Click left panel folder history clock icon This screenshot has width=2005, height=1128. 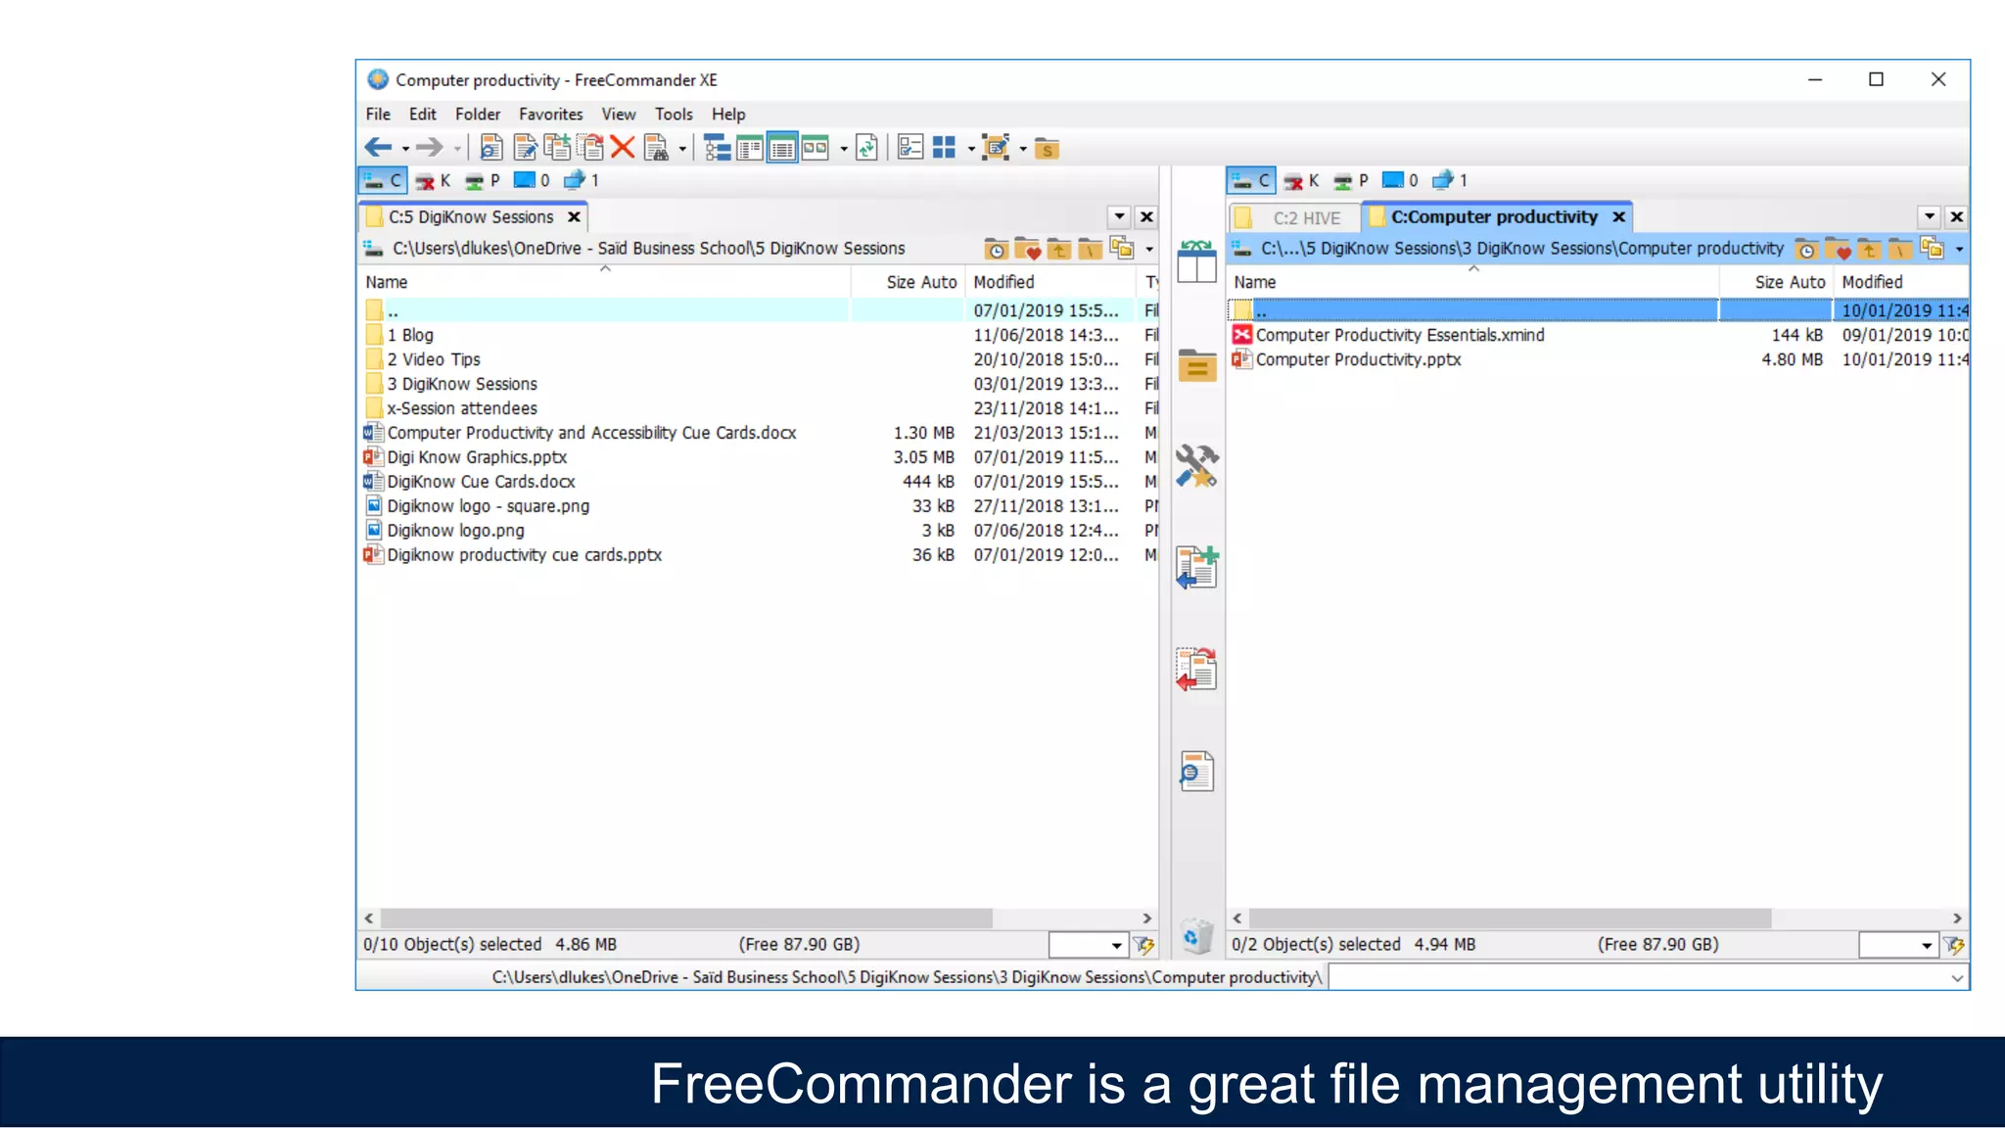pyautogui.click(x=996, y=250)
